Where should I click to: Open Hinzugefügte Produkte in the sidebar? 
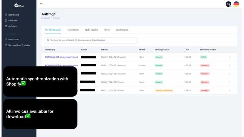coord(19,45)
